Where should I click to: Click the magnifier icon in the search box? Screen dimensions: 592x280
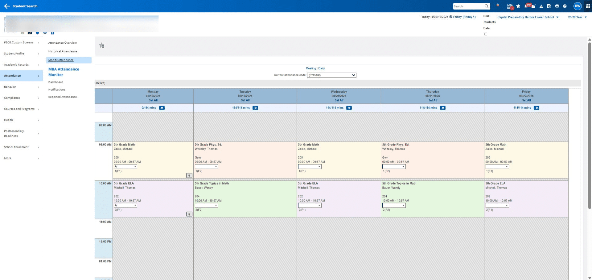[487, 6]
